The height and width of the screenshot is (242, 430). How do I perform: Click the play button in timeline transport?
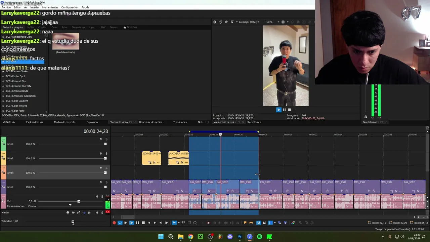132,223
